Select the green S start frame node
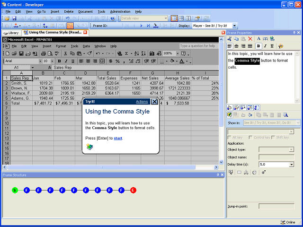 click(x=15, y=190)
